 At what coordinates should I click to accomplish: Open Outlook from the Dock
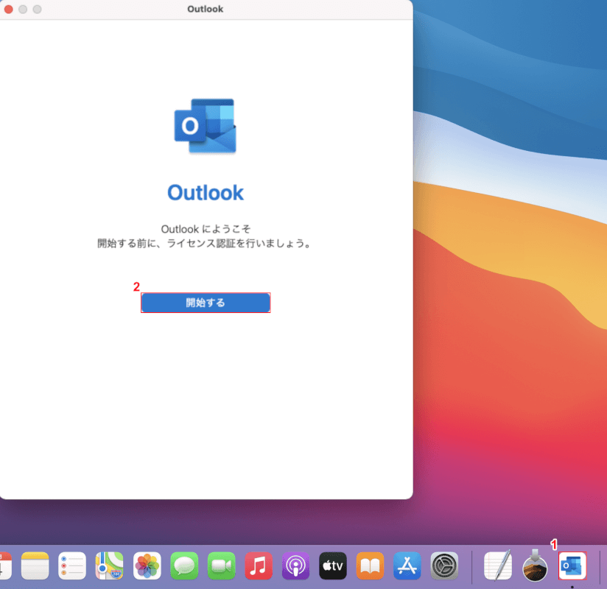coord(572,565)
